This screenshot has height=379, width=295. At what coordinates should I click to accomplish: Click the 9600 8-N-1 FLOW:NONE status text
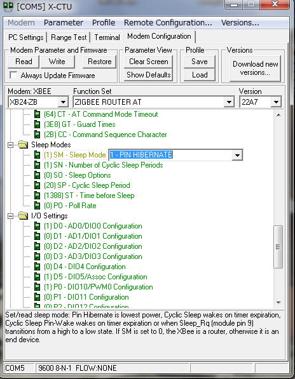click(78, 368)
